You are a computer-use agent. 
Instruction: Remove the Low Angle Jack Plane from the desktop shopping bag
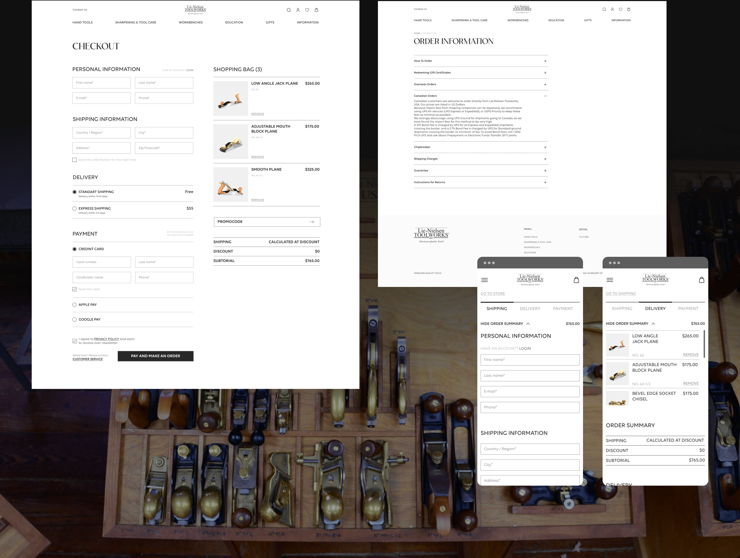pyautogui.click(x=257, y=114)
